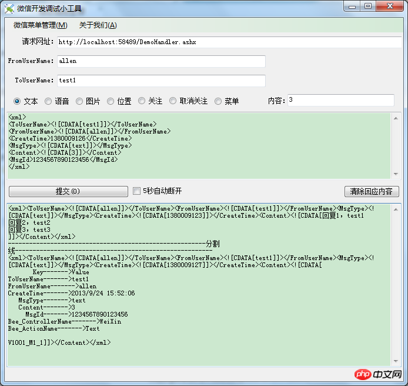Click request XML box scroll-down arrow
Screen dimensions: 408x386
396,174
